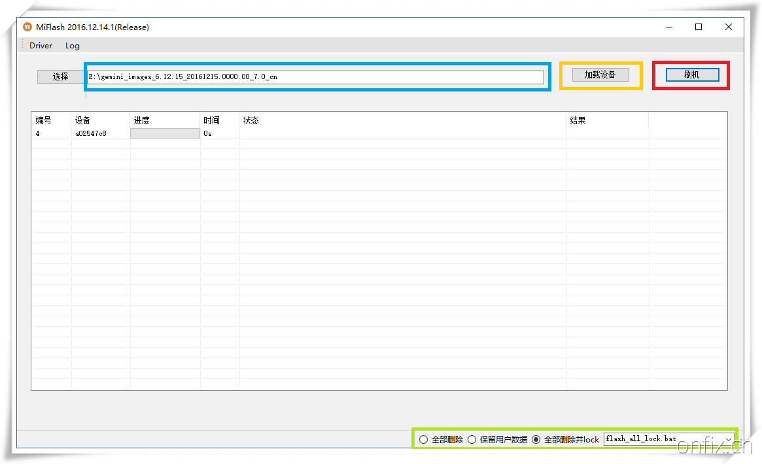
Task: Select the 全部删除 radio option
Action: [423, 440]
